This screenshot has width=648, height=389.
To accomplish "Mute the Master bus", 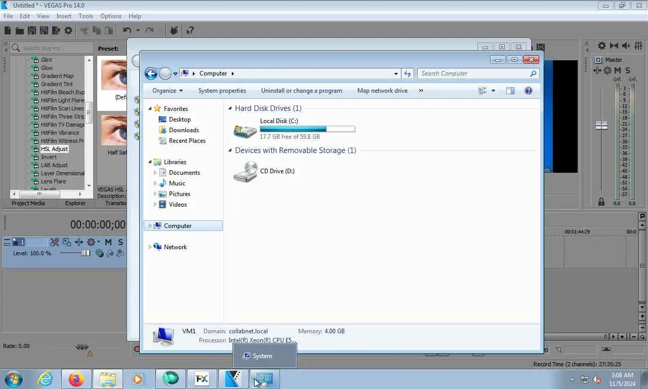I will 618,70.
